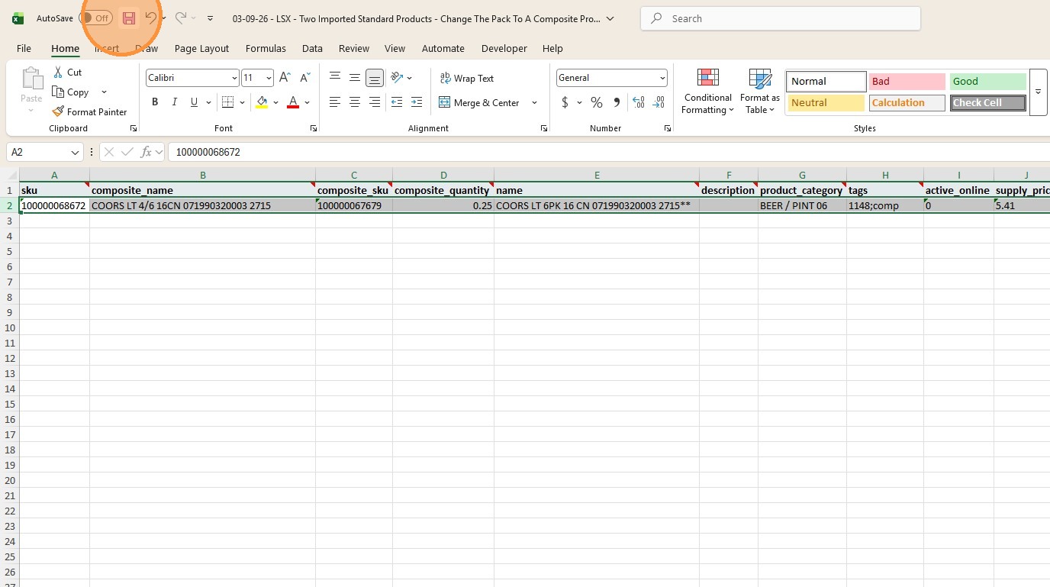The height and width of the screenshot is (587, 1050).
Task: Open the Format as Table menu
Action: click(760, 91)
